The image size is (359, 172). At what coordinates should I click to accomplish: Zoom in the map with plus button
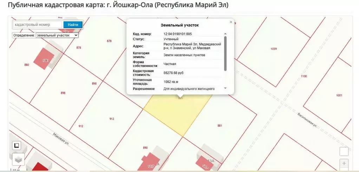coord(344,163)
